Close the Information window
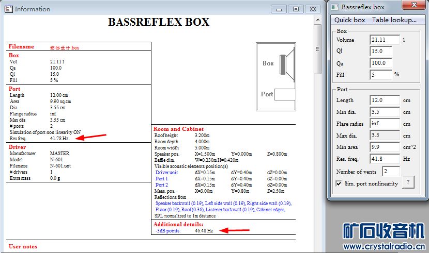 pyautogui.click(x=313, y=9)
